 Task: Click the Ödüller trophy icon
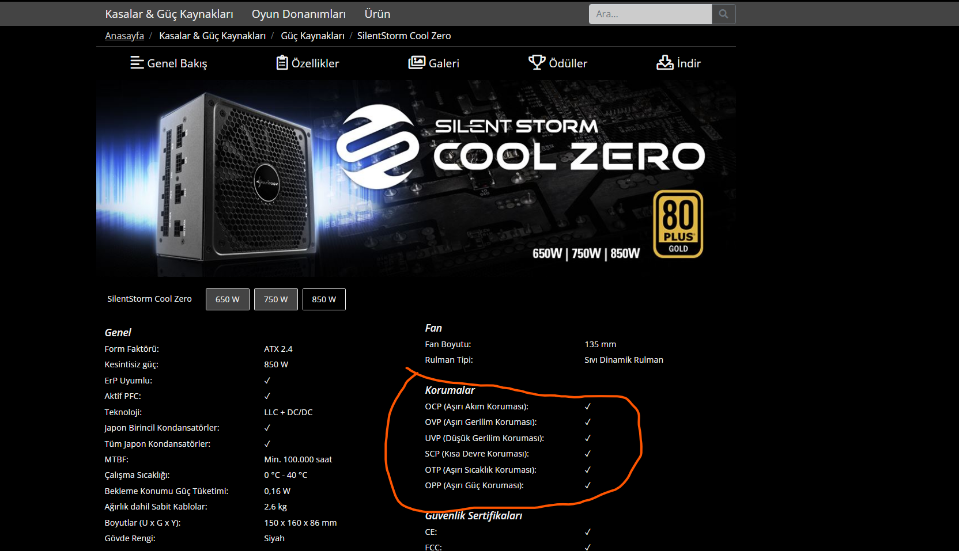537,62
